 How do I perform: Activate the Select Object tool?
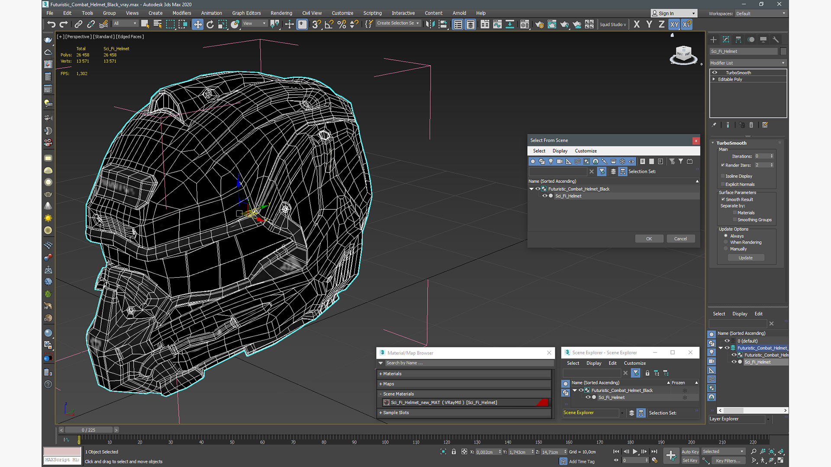pos(145,24)
